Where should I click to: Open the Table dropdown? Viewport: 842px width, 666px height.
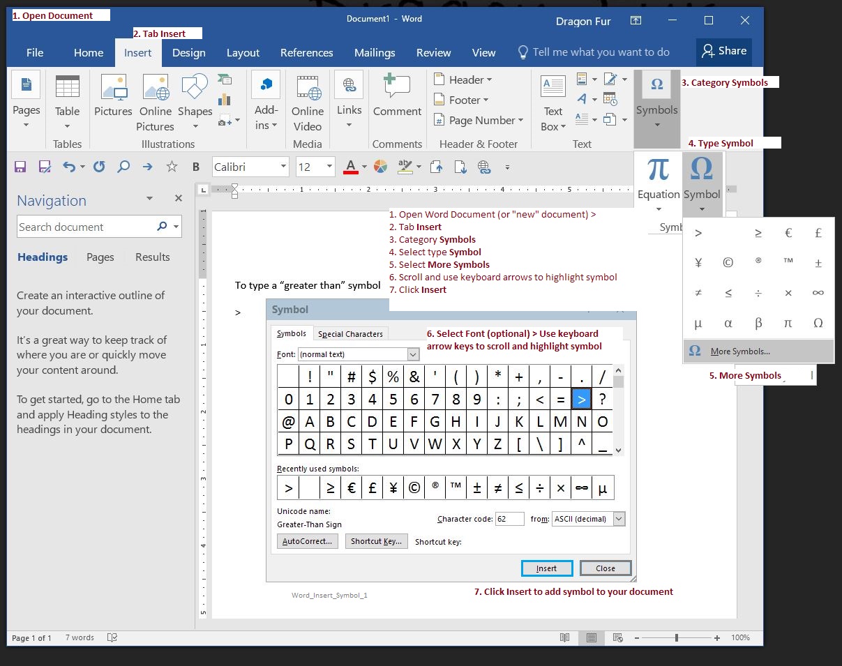(x=68, y=126)
